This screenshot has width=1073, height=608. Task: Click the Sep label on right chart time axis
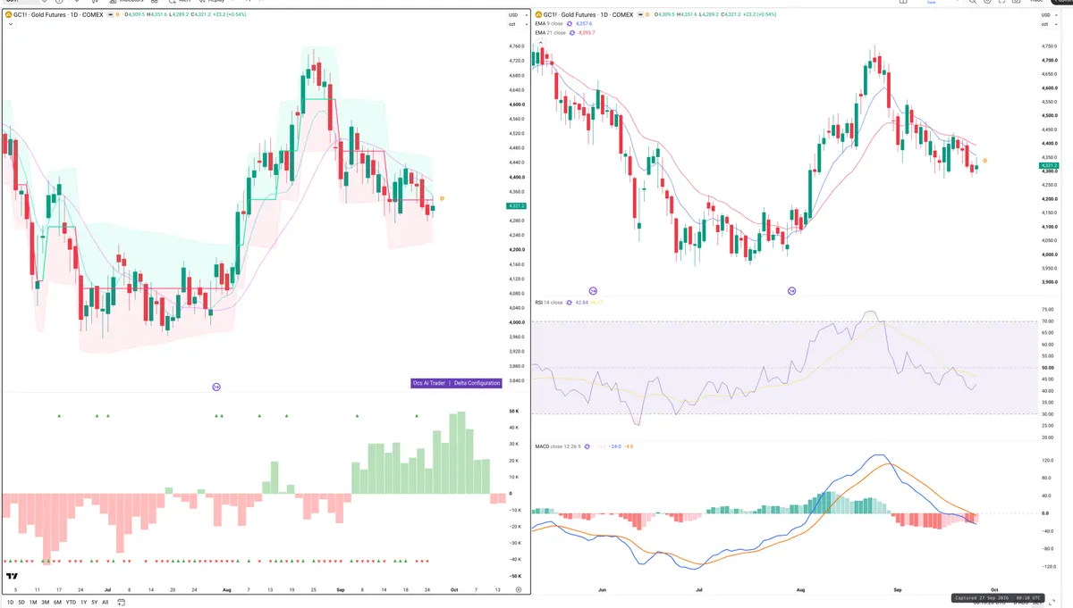point(899,590)
